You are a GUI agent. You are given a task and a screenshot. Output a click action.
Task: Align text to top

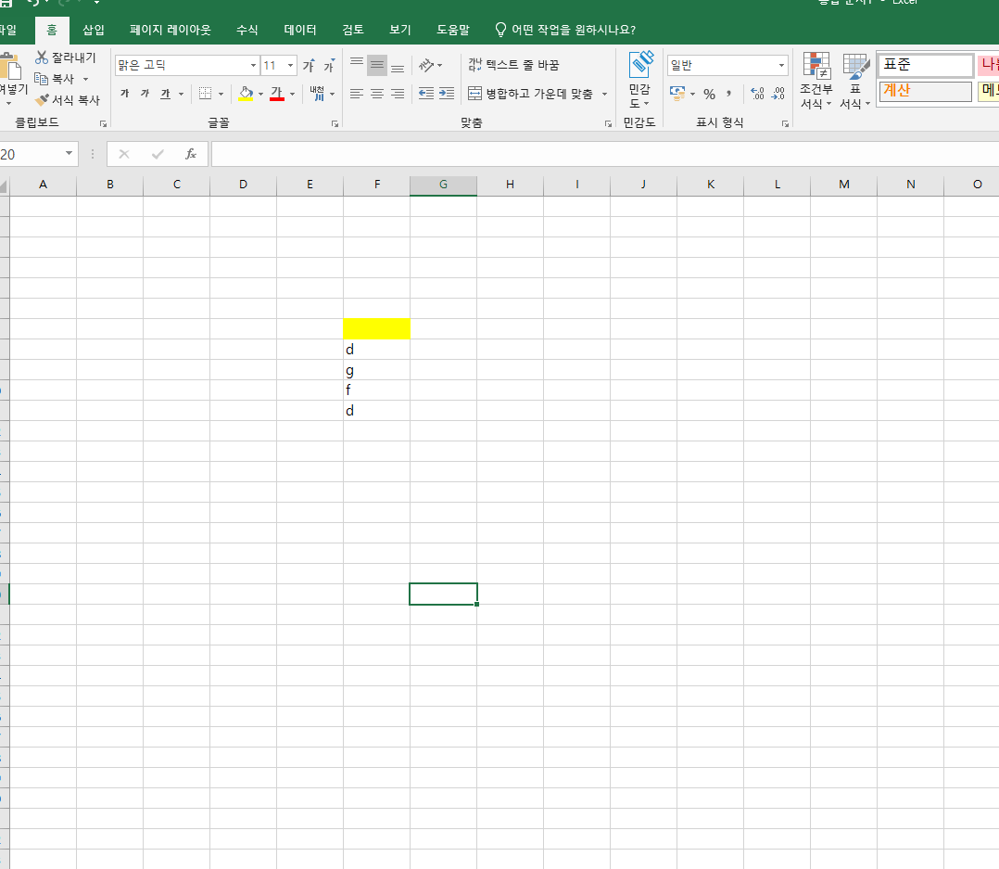357,66
